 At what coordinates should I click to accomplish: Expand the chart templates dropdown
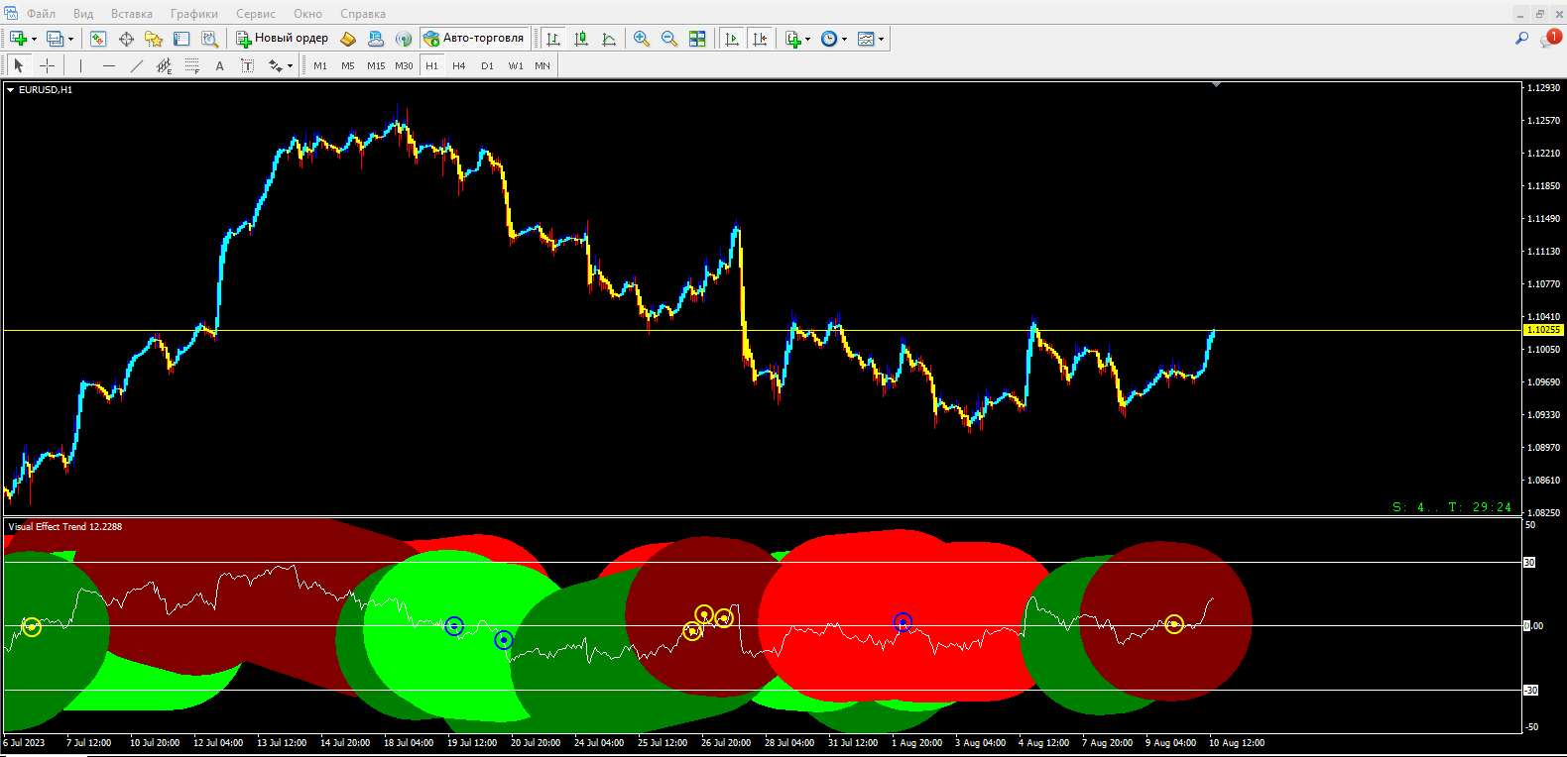(881, 40)
